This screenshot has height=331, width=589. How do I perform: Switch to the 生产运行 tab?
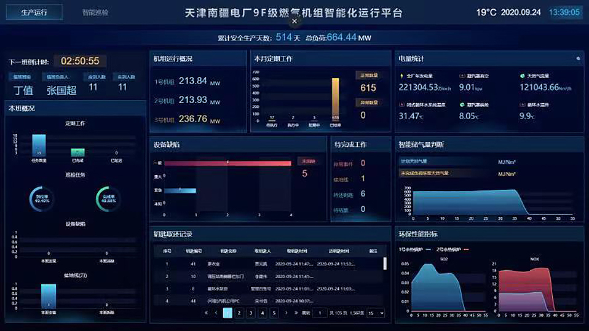pos(34,12)
